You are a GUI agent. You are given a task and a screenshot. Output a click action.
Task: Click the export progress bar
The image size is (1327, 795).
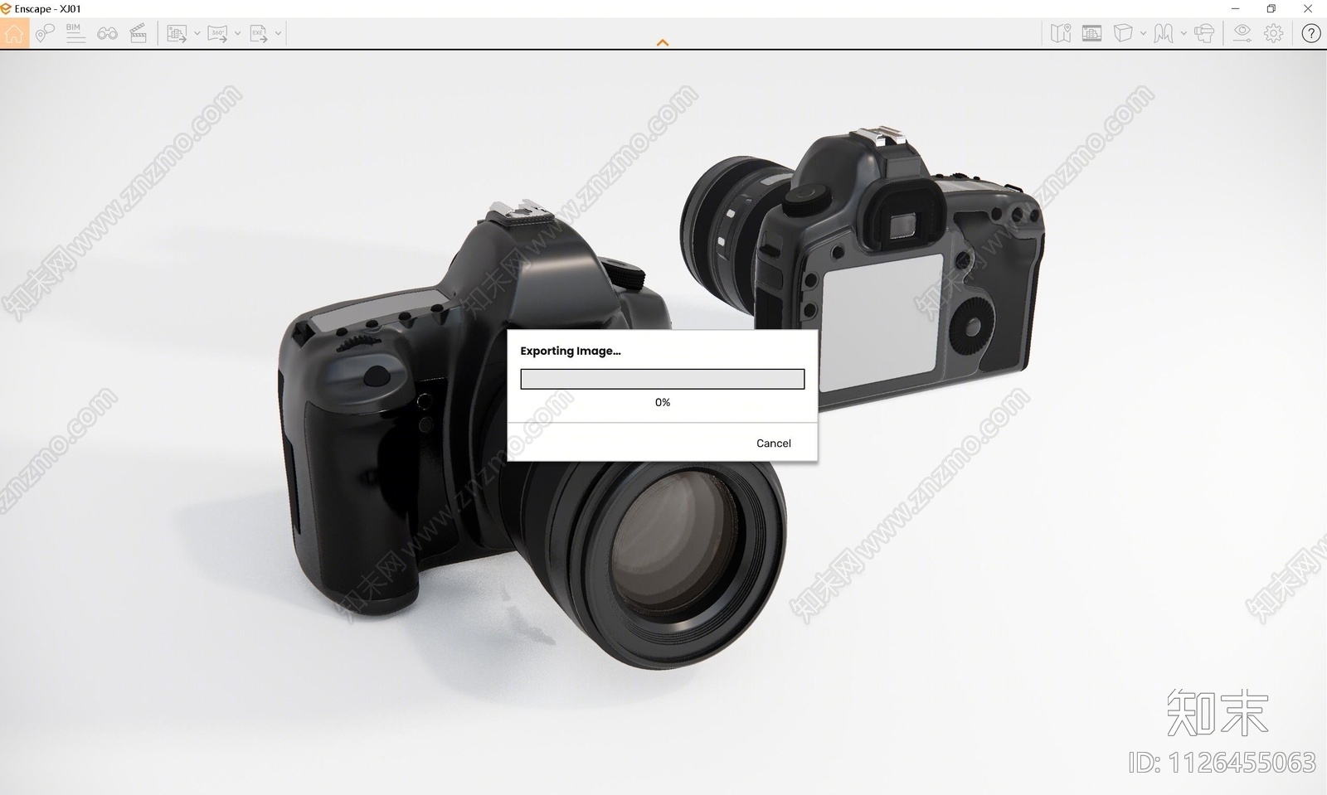(663, 379)
